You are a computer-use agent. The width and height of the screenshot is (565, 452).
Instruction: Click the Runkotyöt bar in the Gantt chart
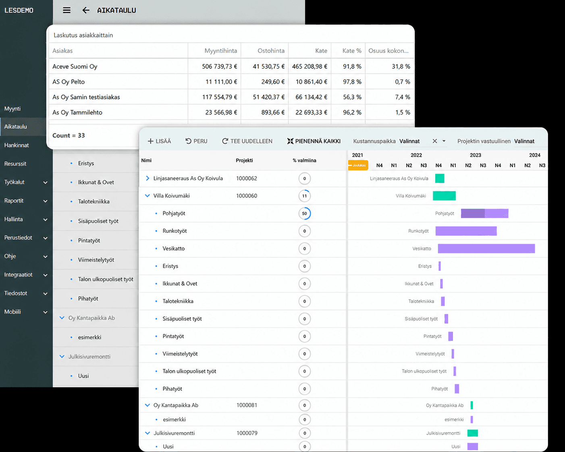point(466,231)
